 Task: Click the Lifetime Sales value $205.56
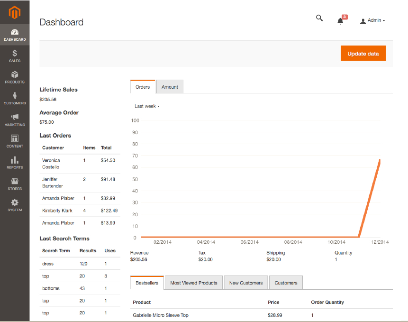pos(48,100)
